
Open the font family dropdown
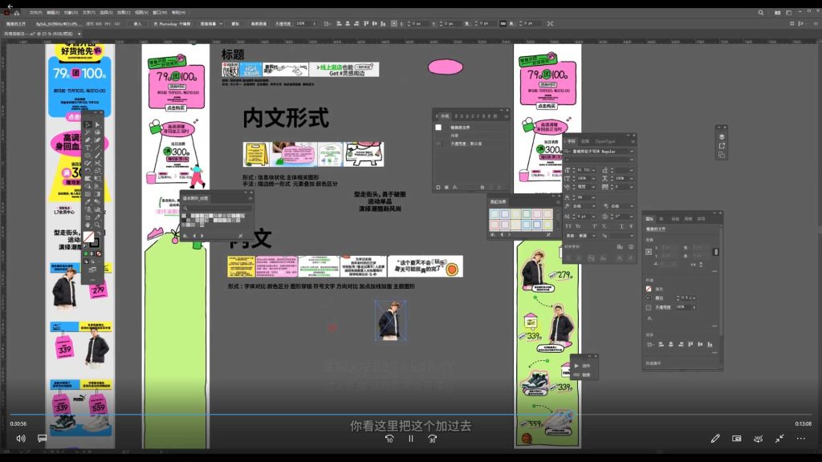click(x=631, y=151)
